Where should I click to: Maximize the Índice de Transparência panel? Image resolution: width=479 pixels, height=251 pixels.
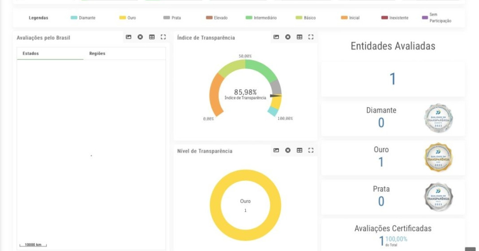[x=311, y=37]
